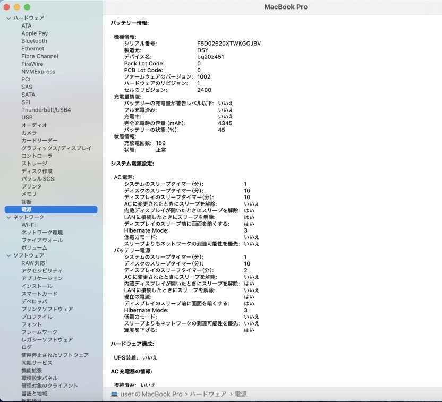
Task: Select the highlighted 電源 sidebar entry
Action: (x=51, y=209)
